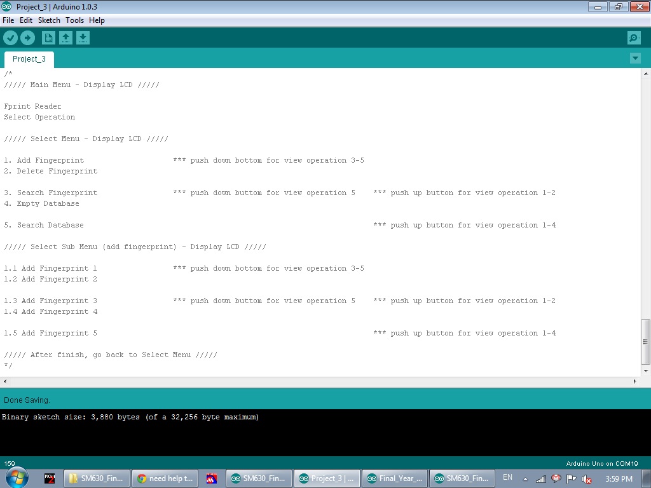Click the EN language indicator in tray

507,477
